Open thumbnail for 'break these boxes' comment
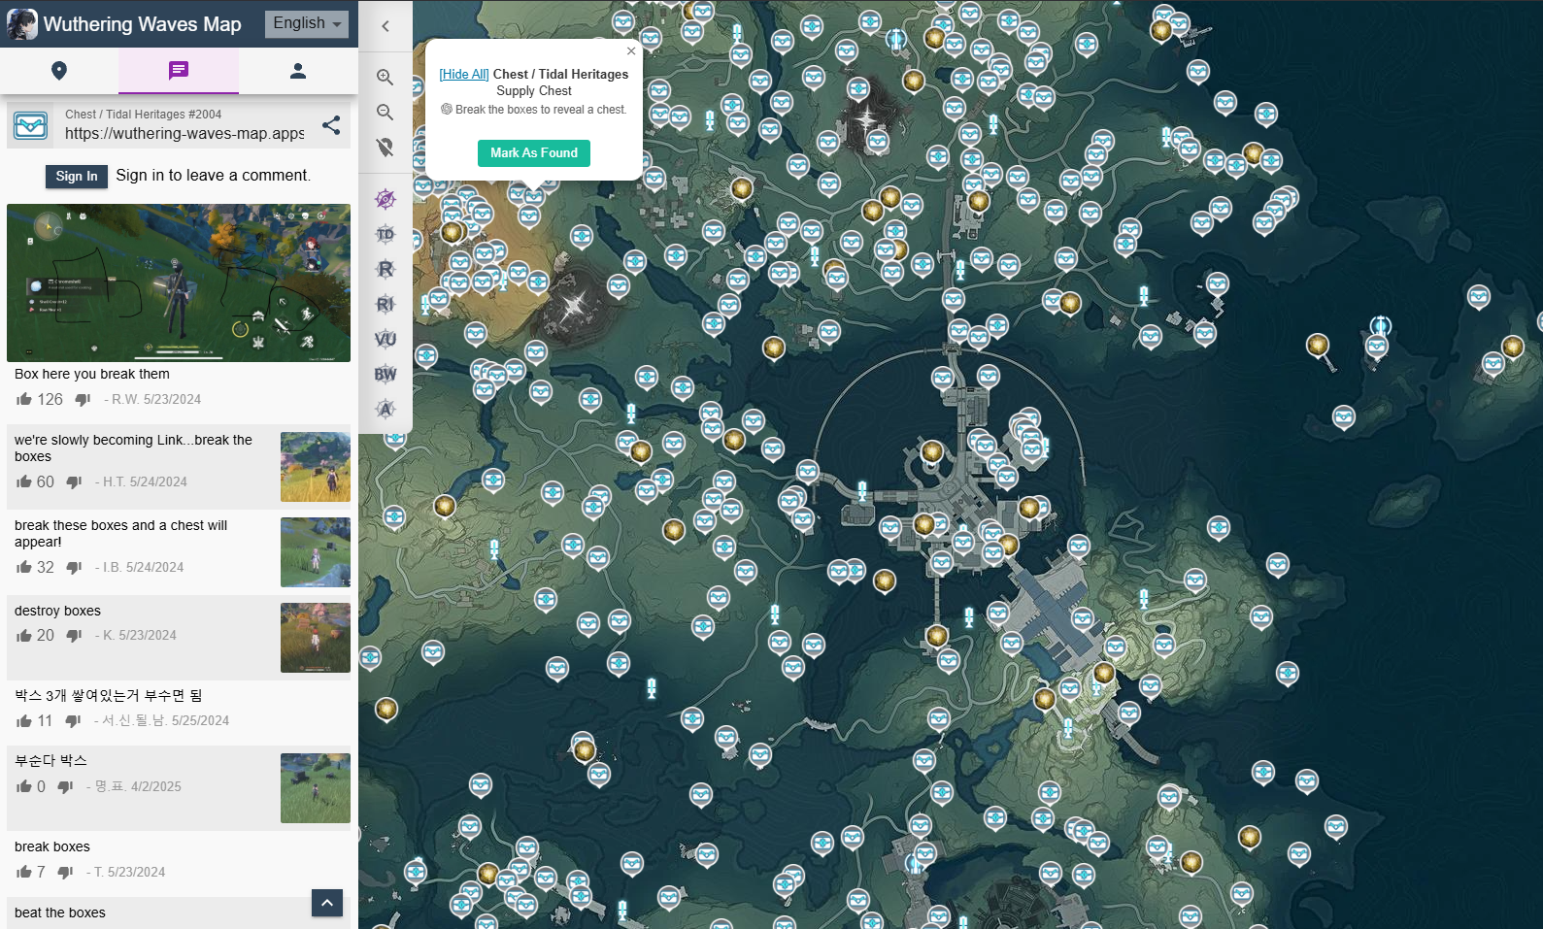The image size is (1543, 929). (316, 552)
